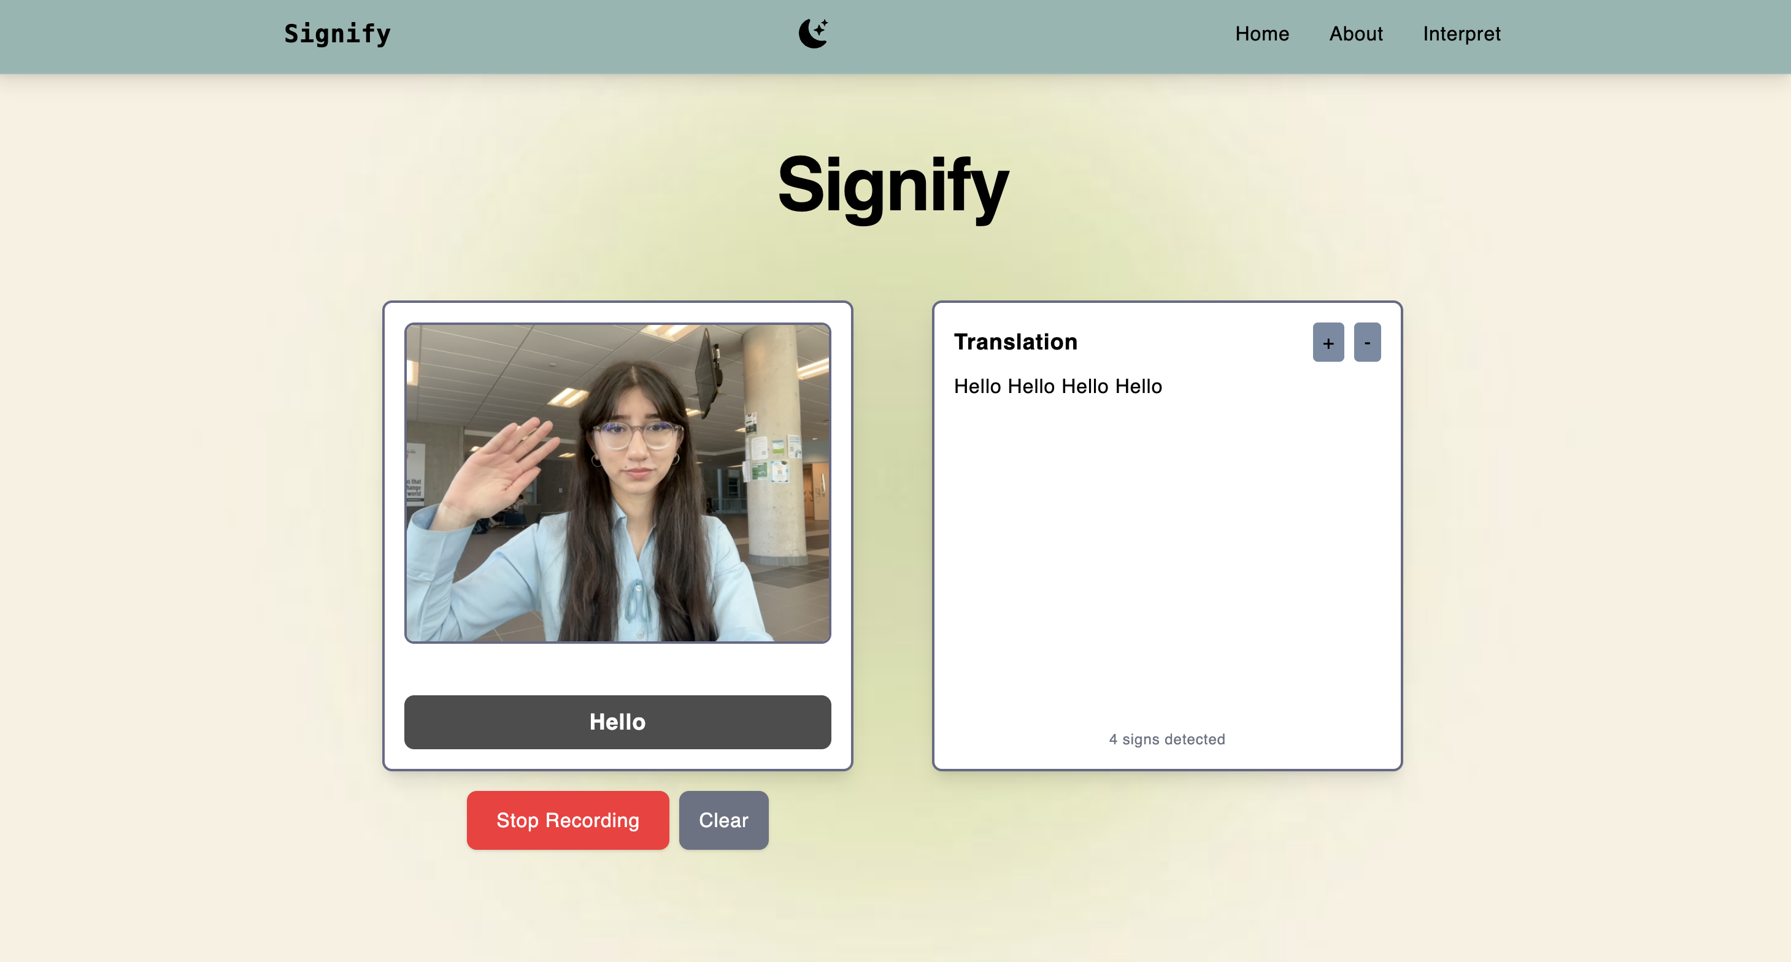
Task: Click the webcam video feed
Action: pos(617,483)
